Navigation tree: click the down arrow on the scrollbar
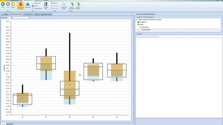 [222, 31]
